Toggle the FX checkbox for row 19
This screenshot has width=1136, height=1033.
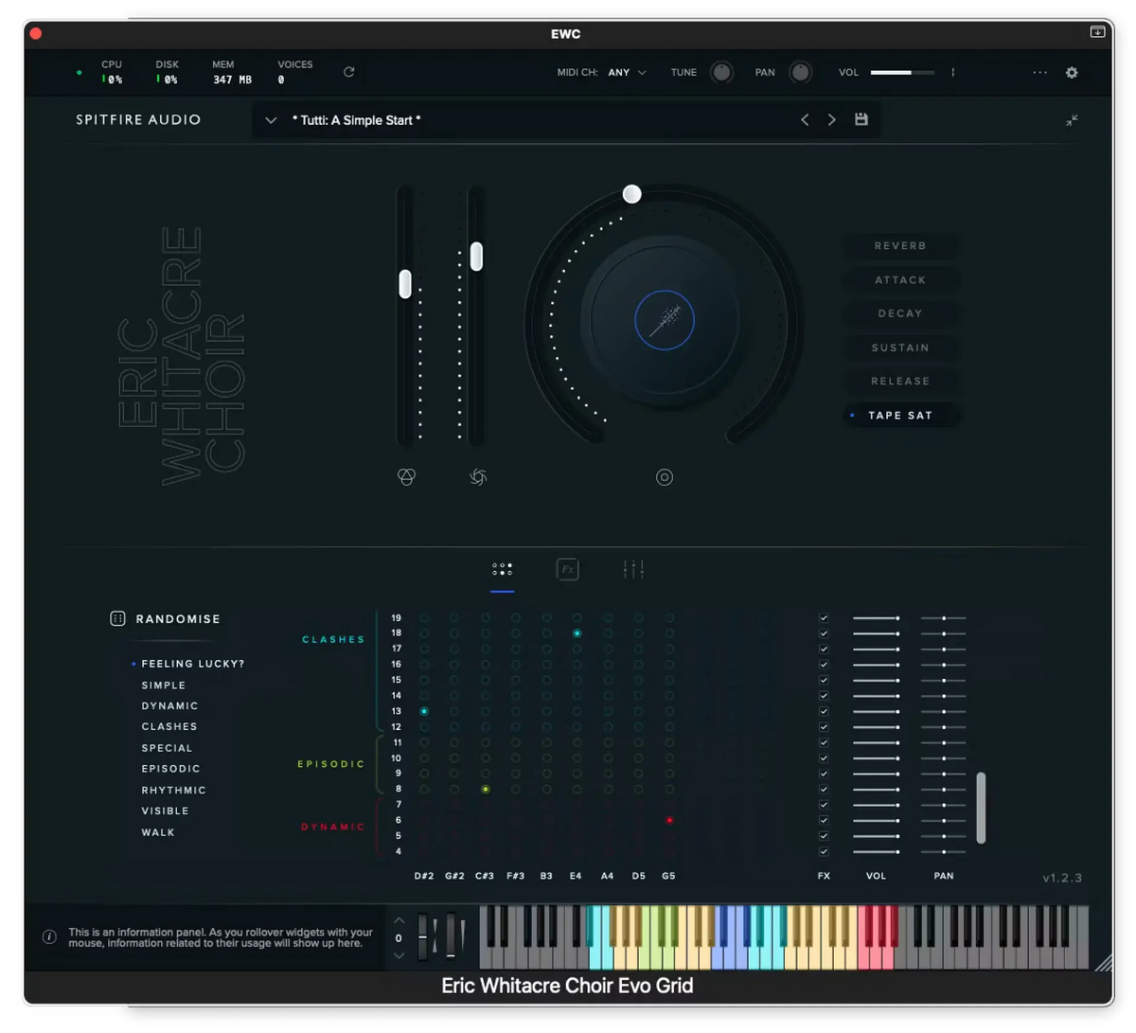pos(824,618)
